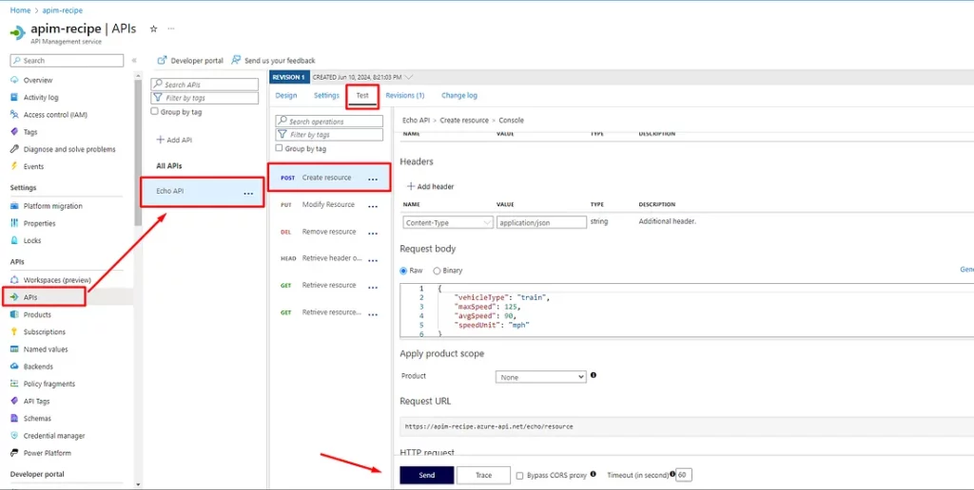
Task: Collapse the sidebar with double-chevron icon
Action: tap(134, 60)
